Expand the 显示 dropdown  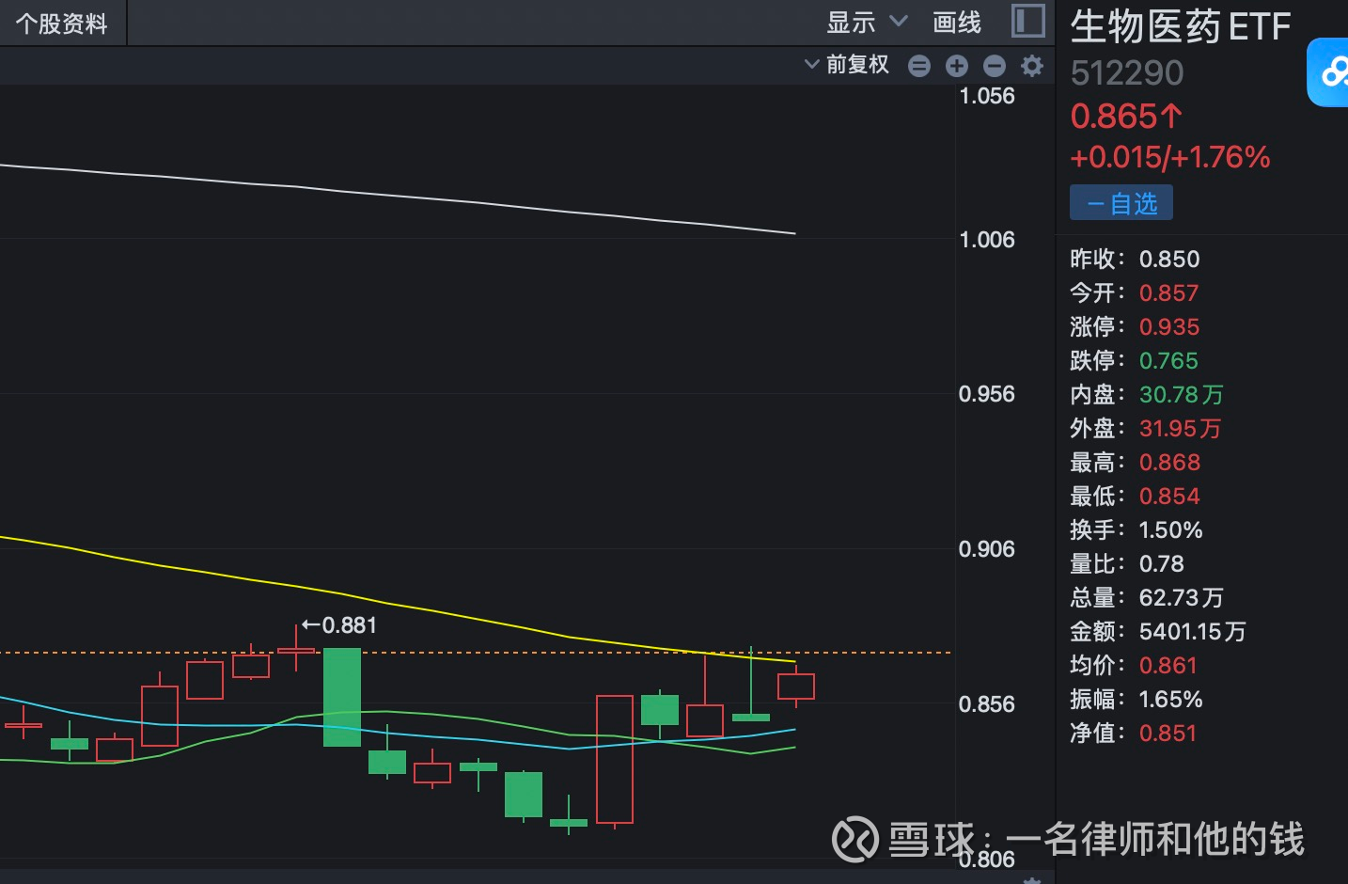tap(867, 23)
